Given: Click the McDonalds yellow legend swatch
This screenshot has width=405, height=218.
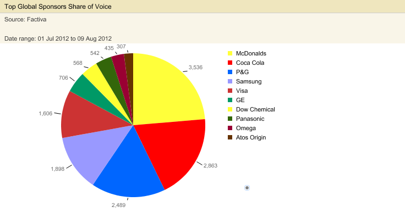Looking at the screenshot, I should point(230,53).
